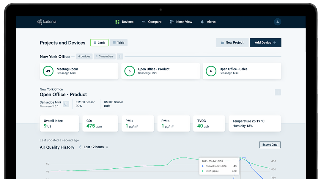Click the 6 devices badge
321x179 pixels.
click(x=84, y=56)
